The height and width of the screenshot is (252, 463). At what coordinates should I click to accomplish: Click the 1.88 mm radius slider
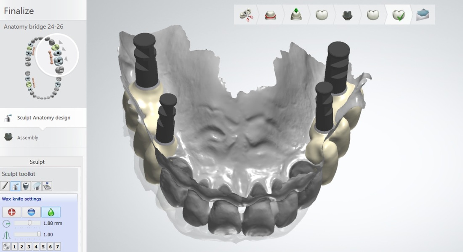click(29, 223)
